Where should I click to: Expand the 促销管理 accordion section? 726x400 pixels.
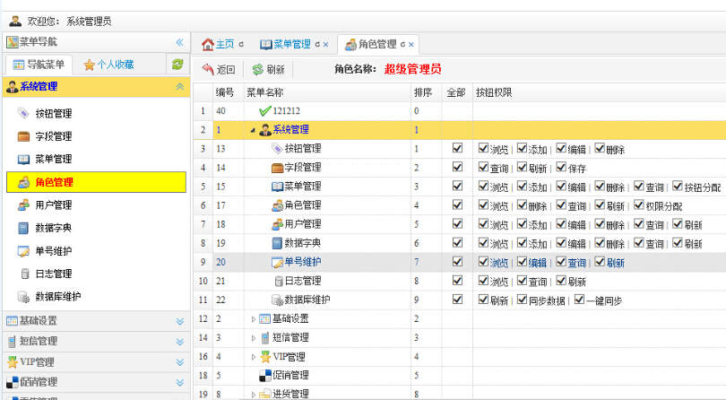coord(180,382)
